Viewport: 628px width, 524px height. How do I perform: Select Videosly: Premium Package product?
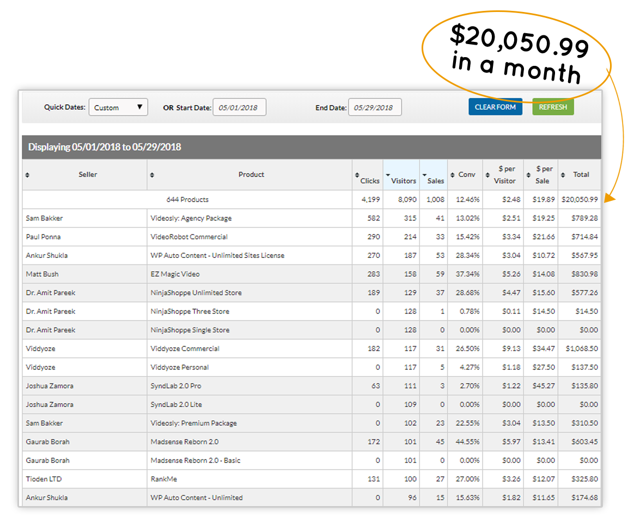coord(249,423)
